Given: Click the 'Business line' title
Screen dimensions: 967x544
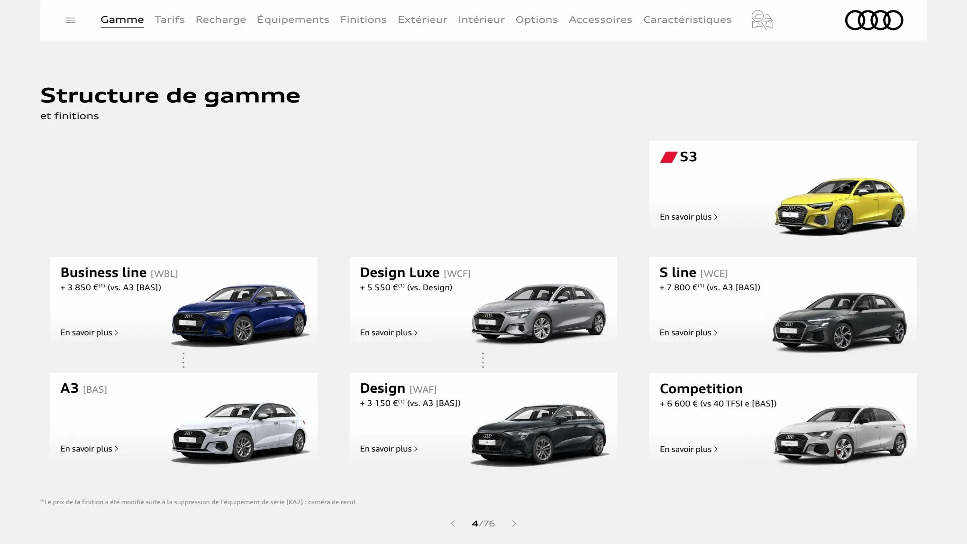Looking at the screenshot, I should 103,273.
